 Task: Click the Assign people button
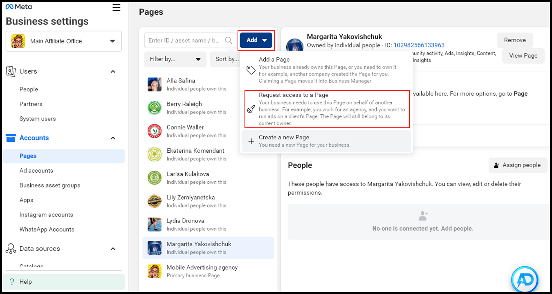(x=518, y=165)
